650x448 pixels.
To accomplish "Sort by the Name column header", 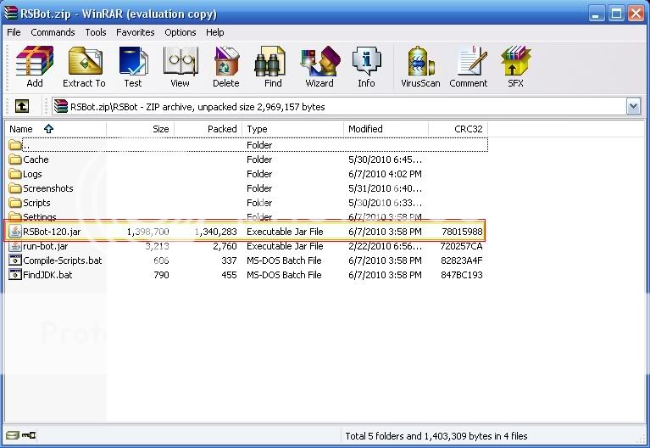I will (56, 129).
